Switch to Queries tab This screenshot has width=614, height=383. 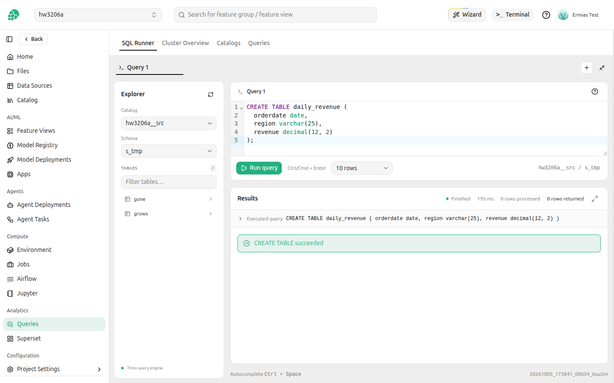(259, 43)
